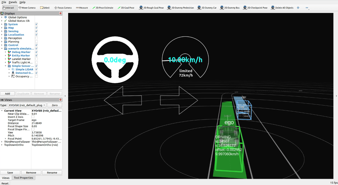This screenshot has width=338, height=185.
Task: Open the view Type dropdown
Action: coord(27,105)
